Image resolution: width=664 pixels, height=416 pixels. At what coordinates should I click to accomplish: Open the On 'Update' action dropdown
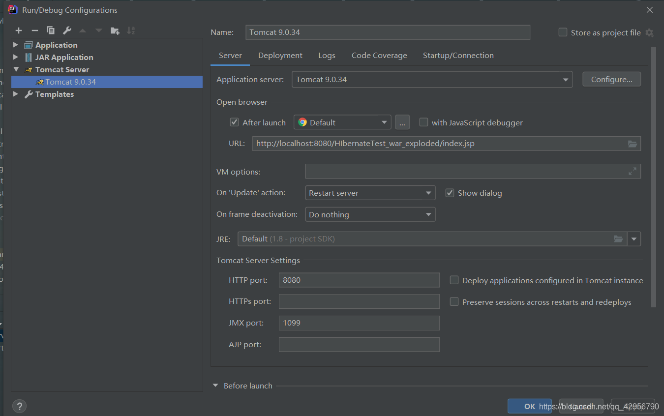(x=370, y=193)
